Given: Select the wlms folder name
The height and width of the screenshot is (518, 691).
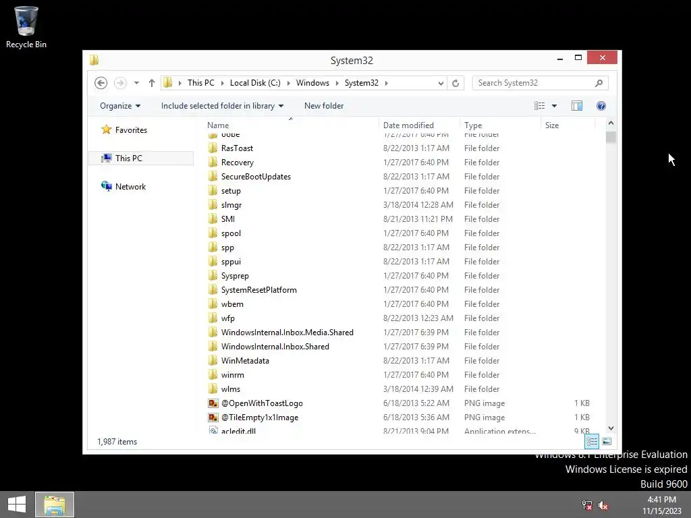Looking at the screenshot, I should pyautogui.click(x=231, y=389).
